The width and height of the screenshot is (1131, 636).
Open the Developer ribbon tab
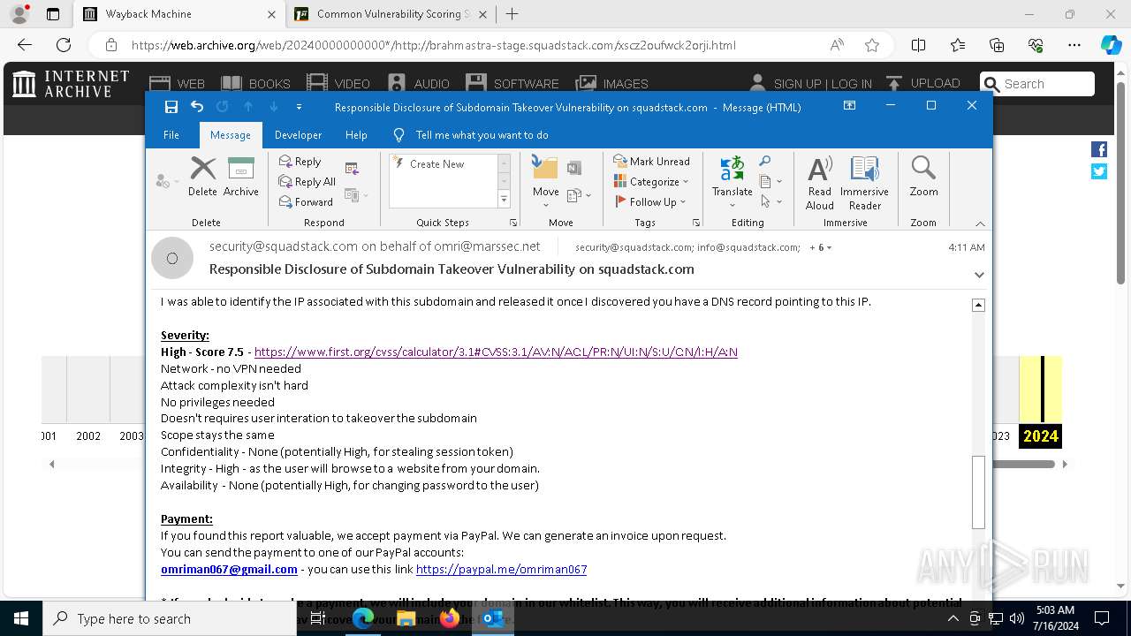[298, 135]
